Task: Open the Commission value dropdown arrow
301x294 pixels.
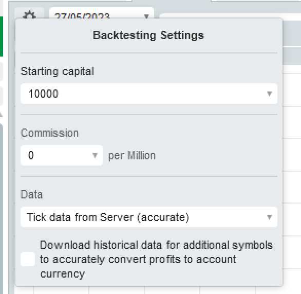Action: [95, 155]
